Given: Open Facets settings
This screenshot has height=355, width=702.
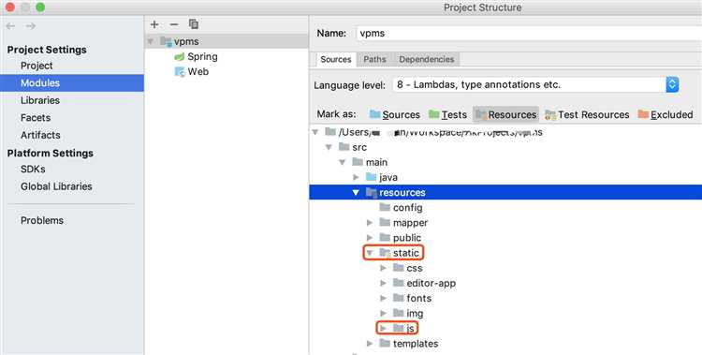Looking at the screenshot, I should pos(36,118).
